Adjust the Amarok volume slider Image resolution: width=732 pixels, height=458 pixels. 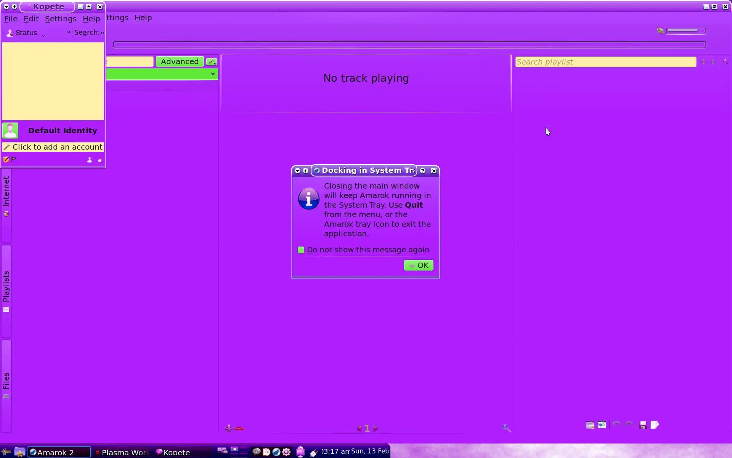tap(685, 31)
